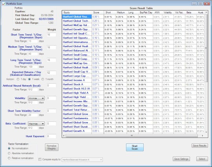Click the table scroll left arrow
This screenshot has width=212, height=167.
pos(64,136)
